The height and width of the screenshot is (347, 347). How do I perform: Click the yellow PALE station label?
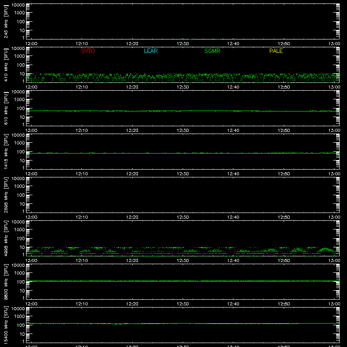[276, 51]
